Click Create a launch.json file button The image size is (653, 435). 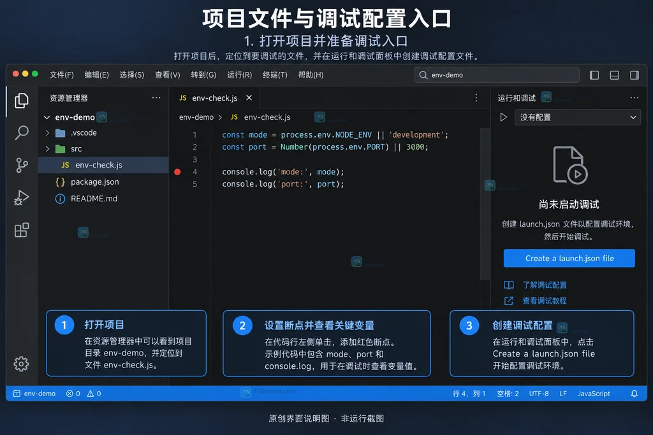[x=569, y=258]
